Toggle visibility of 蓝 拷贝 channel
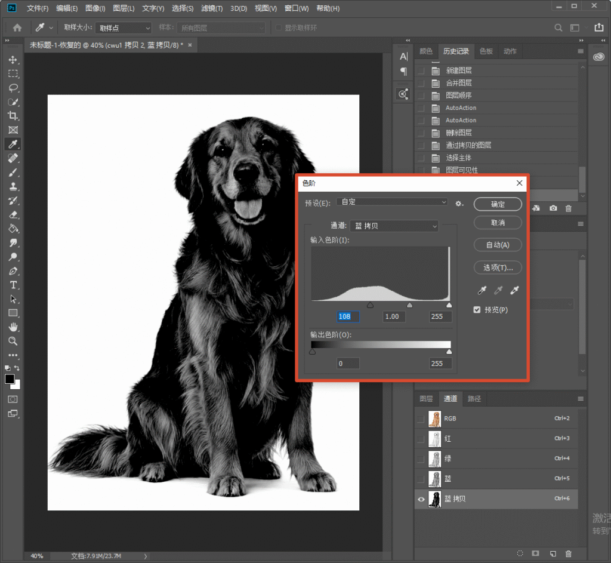The height and width of the screenshot is (563, 611). click(x=421, y=499)
